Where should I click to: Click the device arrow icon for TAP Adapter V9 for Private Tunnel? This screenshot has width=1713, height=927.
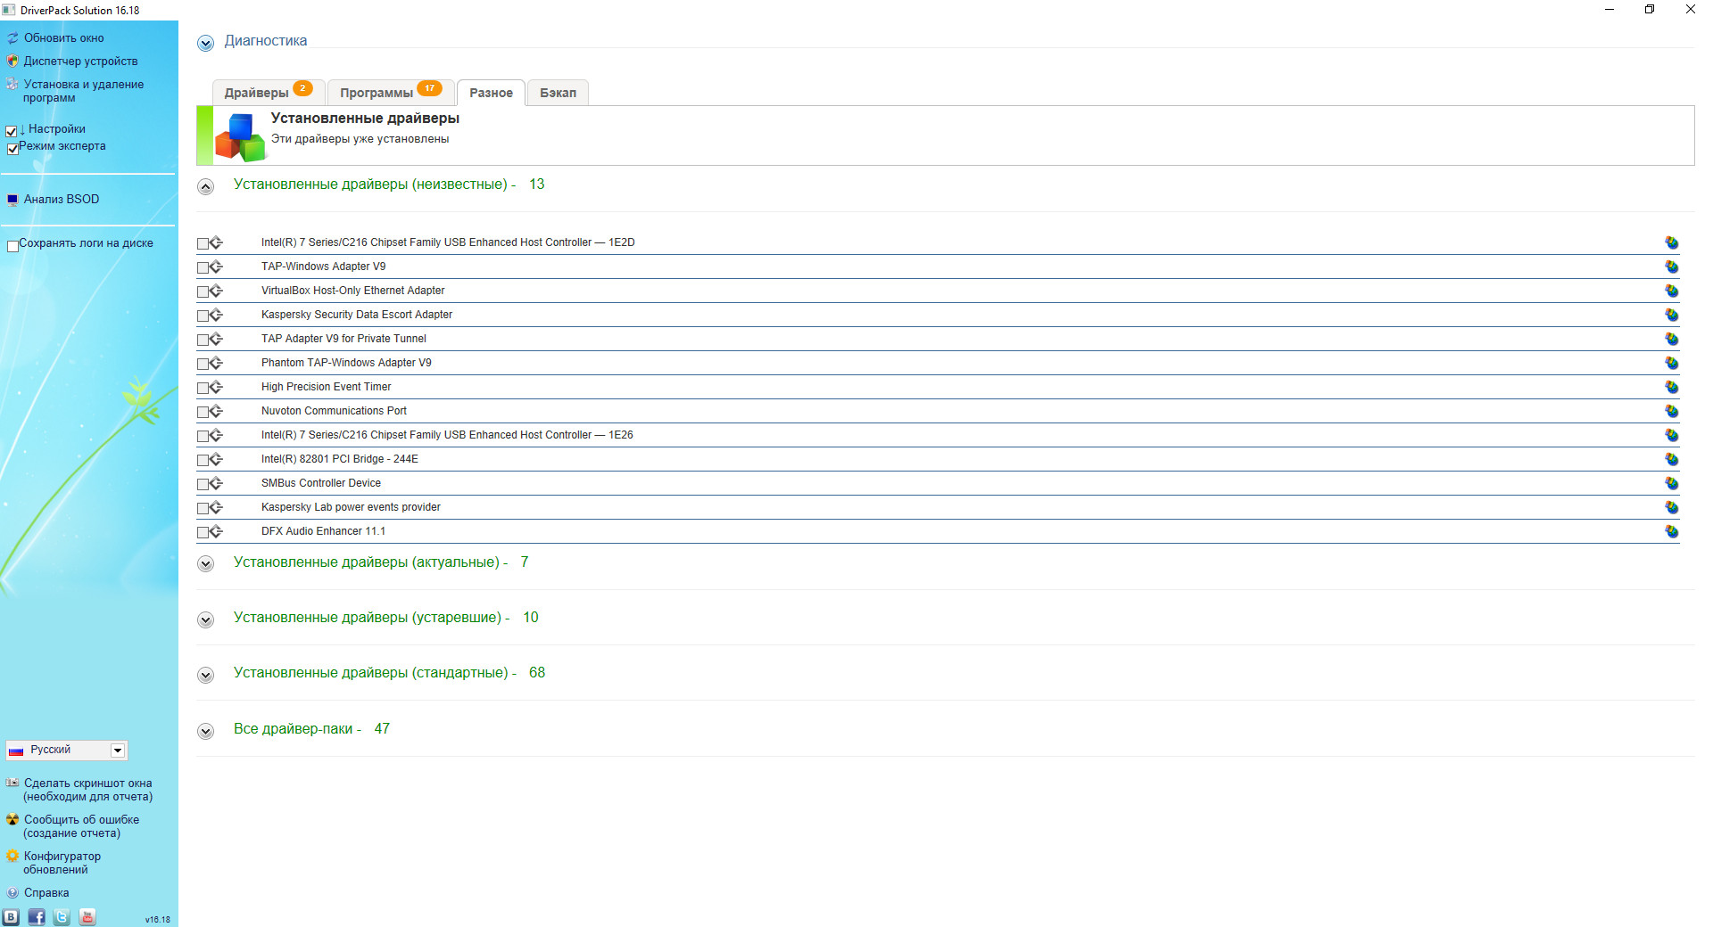point(216,339)
